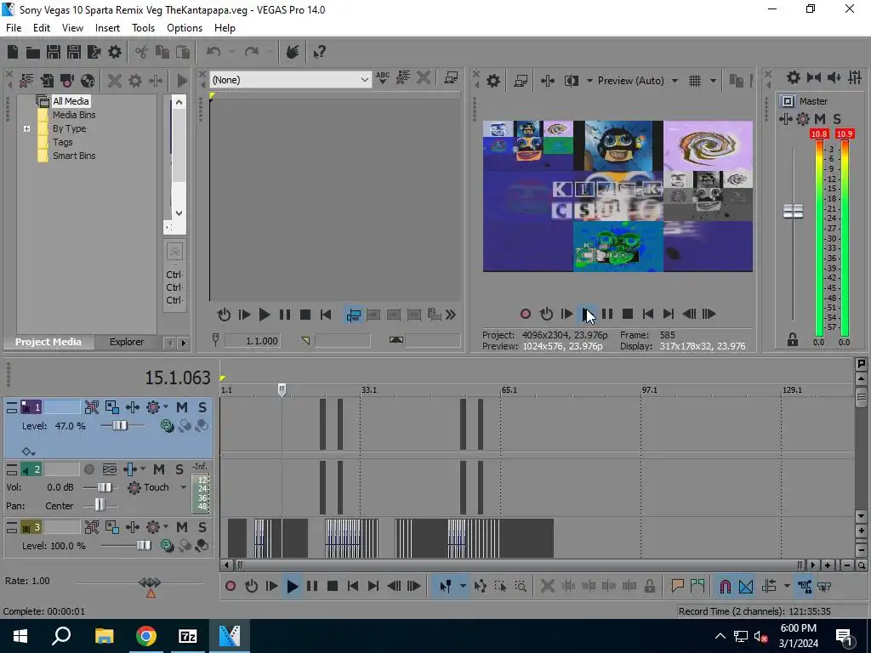Open the File menu

(14, 28)
